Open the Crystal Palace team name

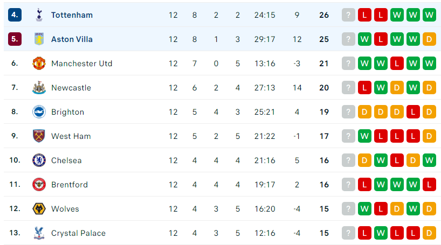(78, 233)
